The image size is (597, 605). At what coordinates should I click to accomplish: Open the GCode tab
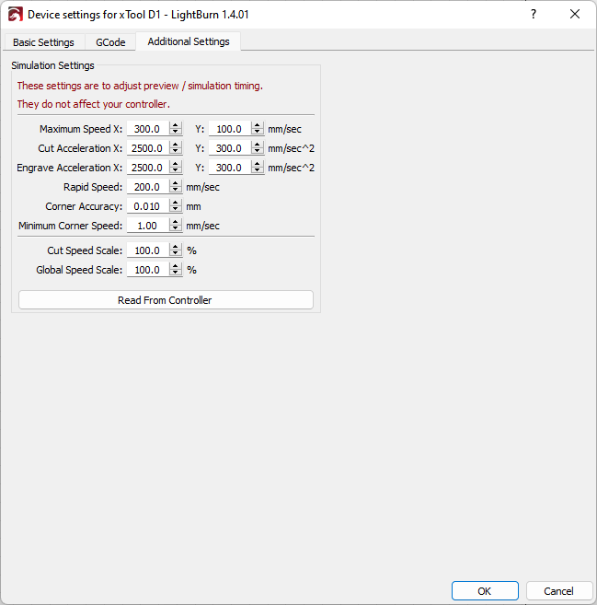pyautogui.click(x=110, y=42)
